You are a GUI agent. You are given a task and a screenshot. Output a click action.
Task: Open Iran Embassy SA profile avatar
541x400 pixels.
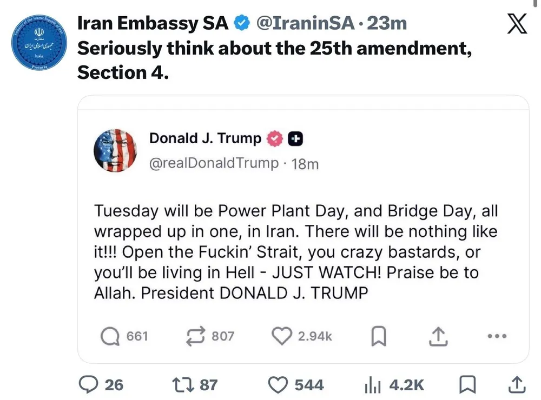click(x=38, y=42)
